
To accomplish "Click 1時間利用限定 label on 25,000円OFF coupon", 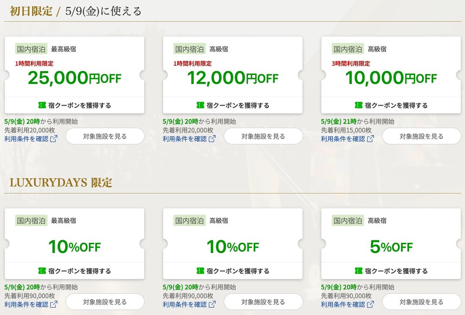I will pos(34,63).
